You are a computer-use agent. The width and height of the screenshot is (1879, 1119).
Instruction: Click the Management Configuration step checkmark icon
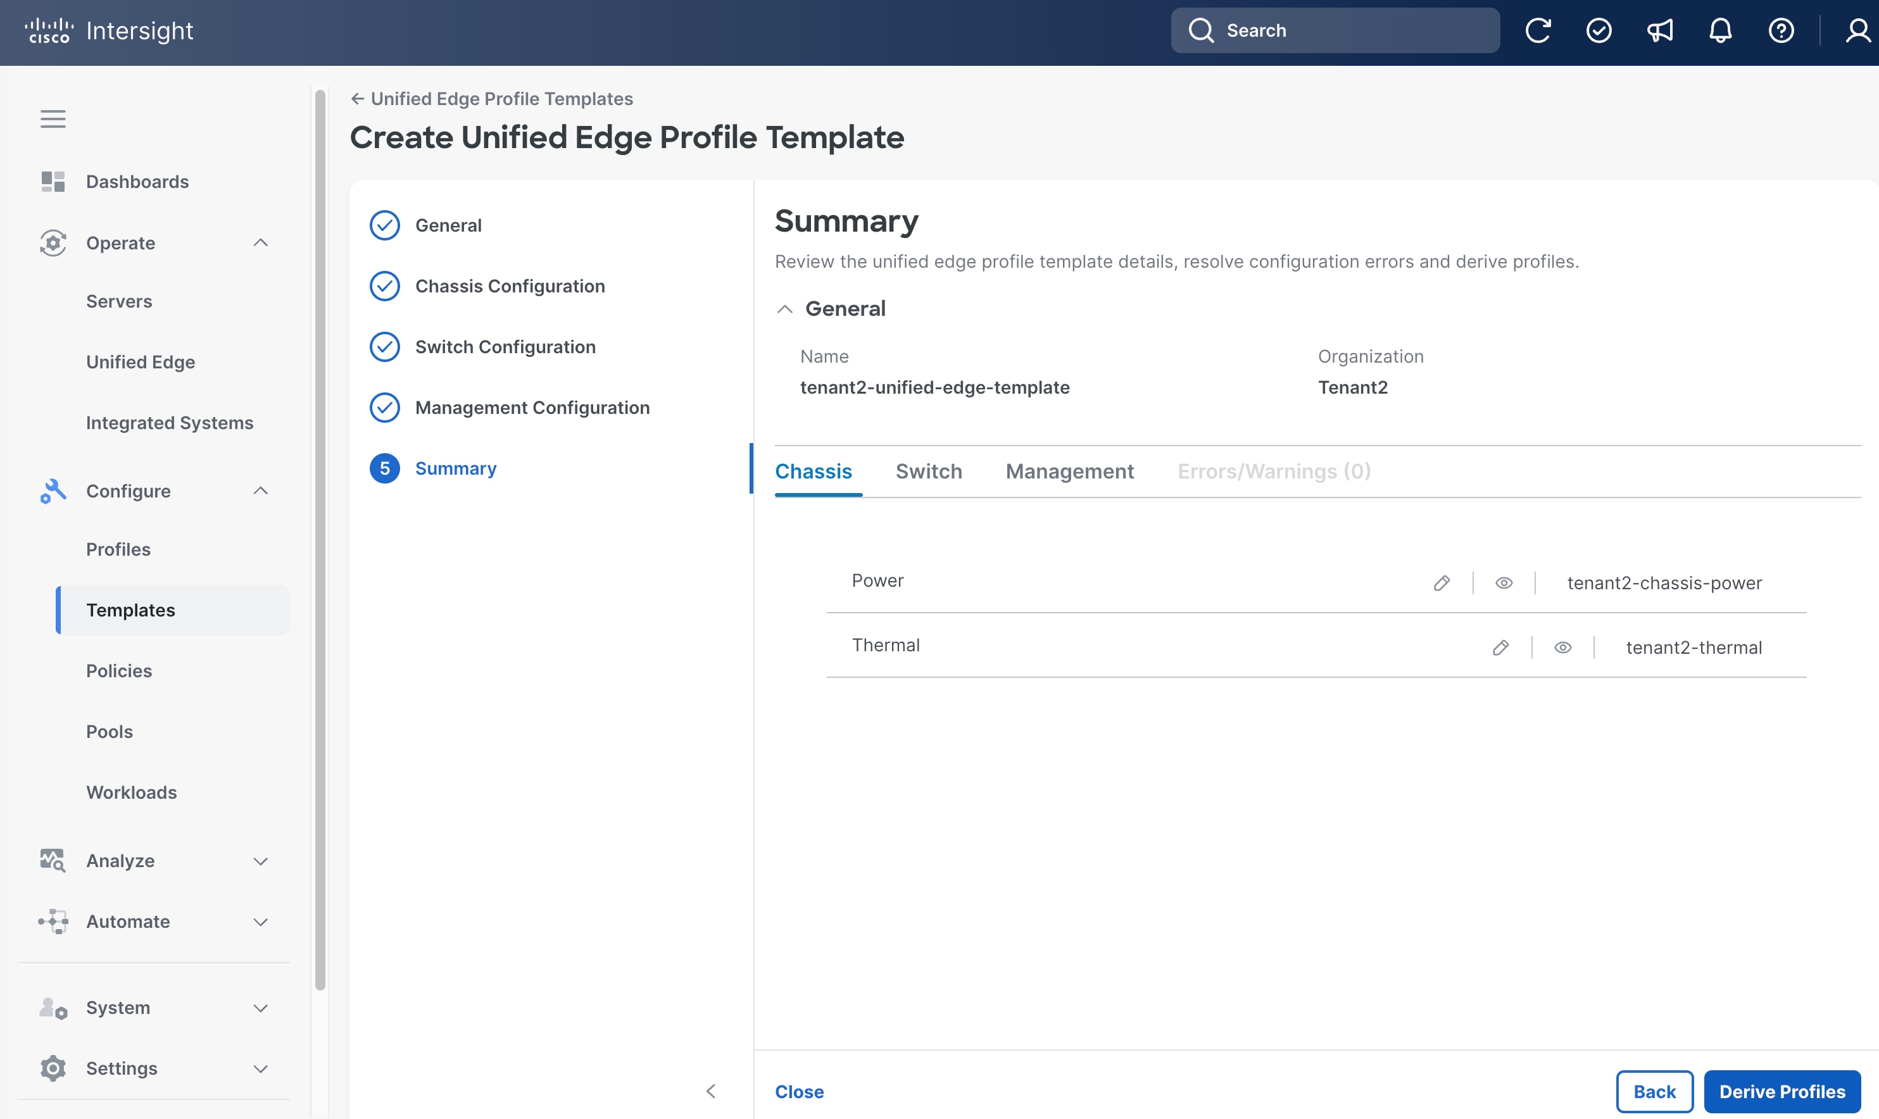click(x=384, y=408)
